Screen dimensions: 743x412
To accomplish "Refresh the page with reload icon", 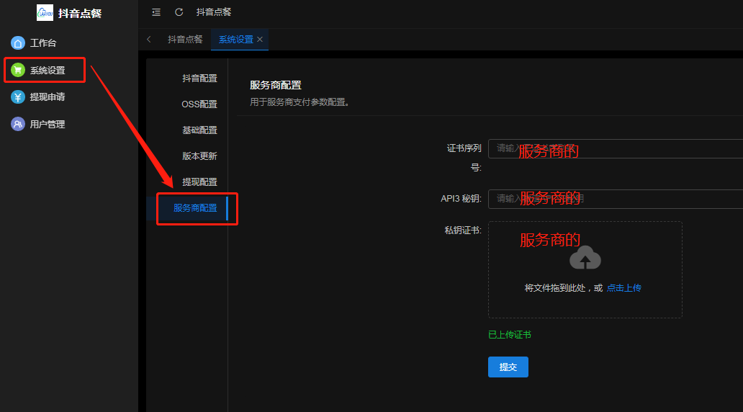I will pos(179,12).
